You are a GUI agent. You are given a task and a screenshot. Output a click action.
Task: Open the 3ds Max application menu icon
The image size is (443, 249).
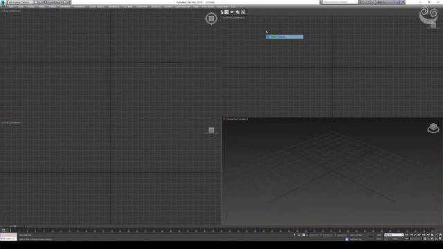3,2
